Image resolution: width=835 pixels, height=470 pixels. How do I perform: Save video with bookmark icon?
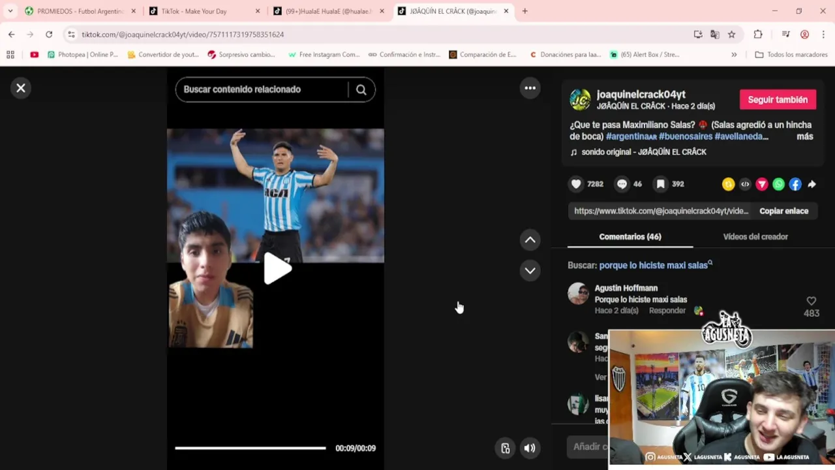(660, 184)
